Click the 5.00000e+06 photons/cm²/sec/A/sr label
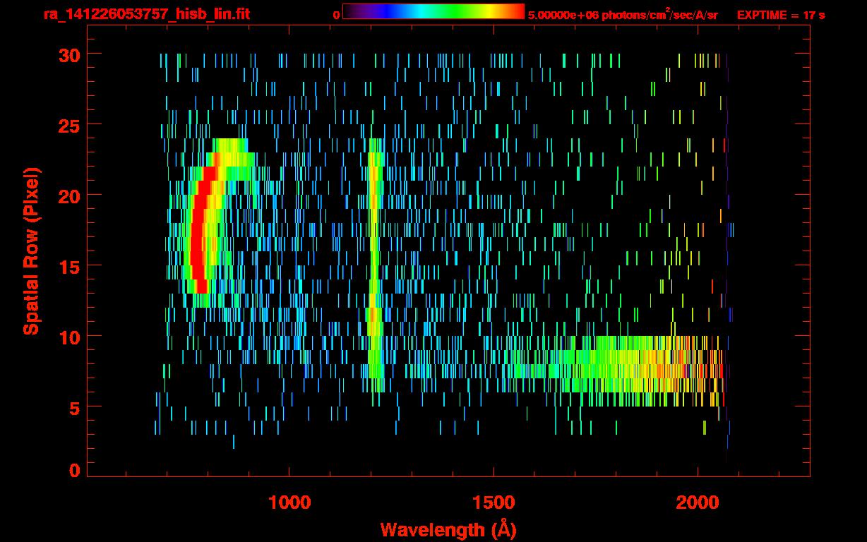The width and height of the screenshot is (867, 542). click(623, 14)
